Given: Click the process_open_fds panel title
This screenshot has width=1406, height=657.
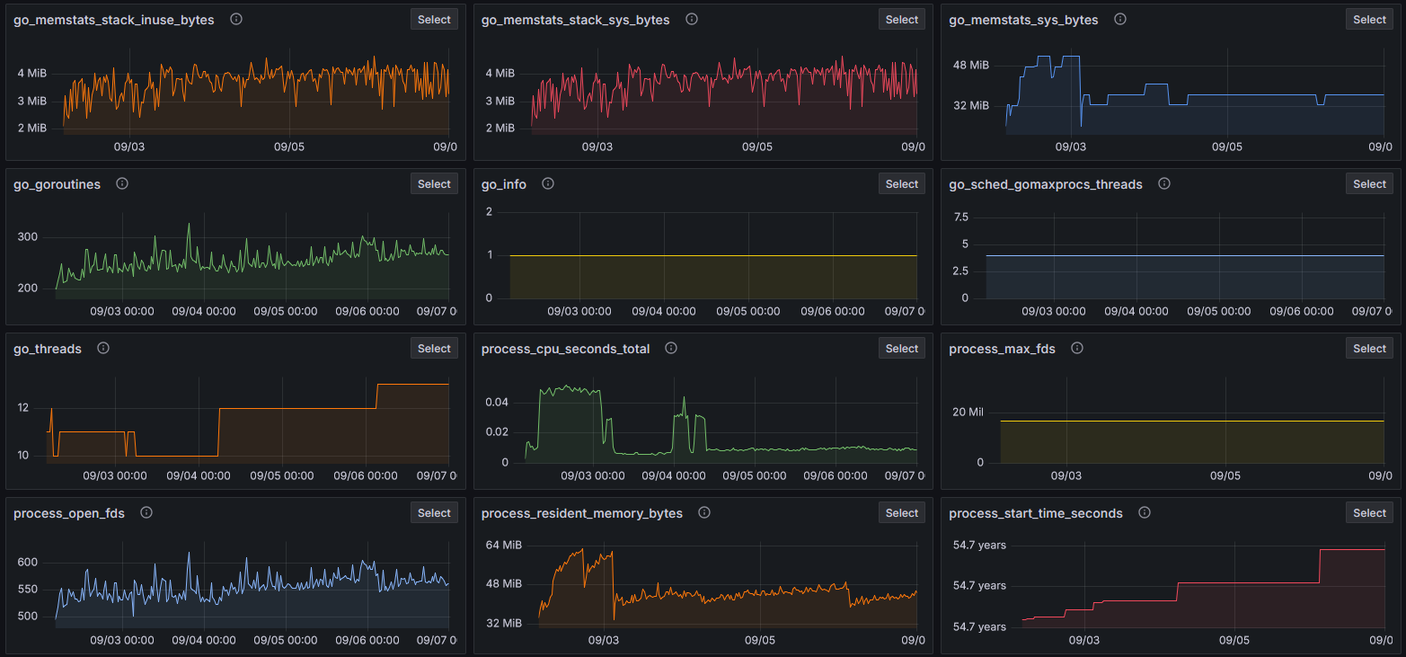Looking at the screenshot, I should tap(69, 513).
